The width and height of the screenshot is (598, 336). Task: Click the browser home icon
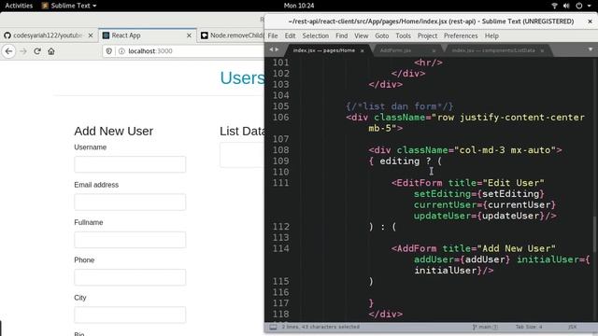[51, 51]
